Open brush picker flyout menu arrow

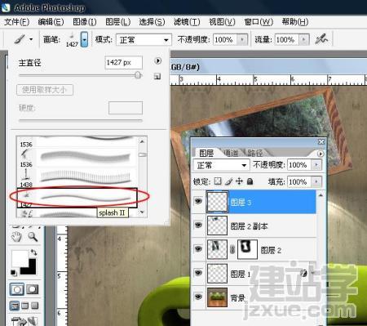click(157, 60)
